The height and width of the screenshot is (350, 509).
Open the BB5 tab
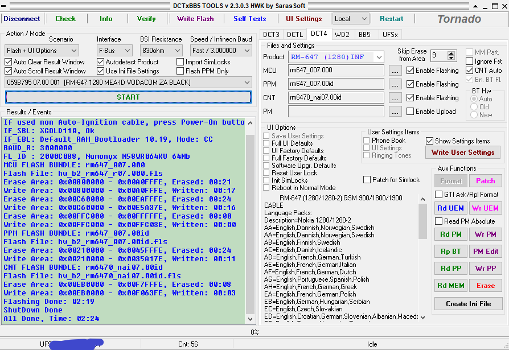coord(364,34)
